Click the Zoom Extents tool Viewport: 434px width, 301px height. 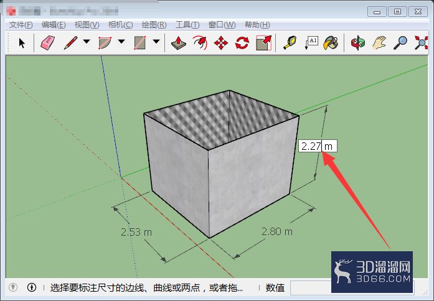click(421, 43)
